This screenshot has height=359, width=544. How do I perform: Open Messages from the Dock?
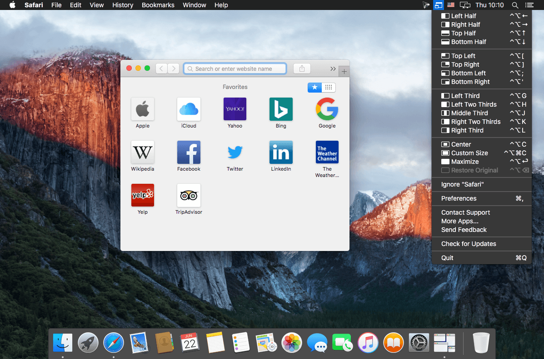(317, 343)
